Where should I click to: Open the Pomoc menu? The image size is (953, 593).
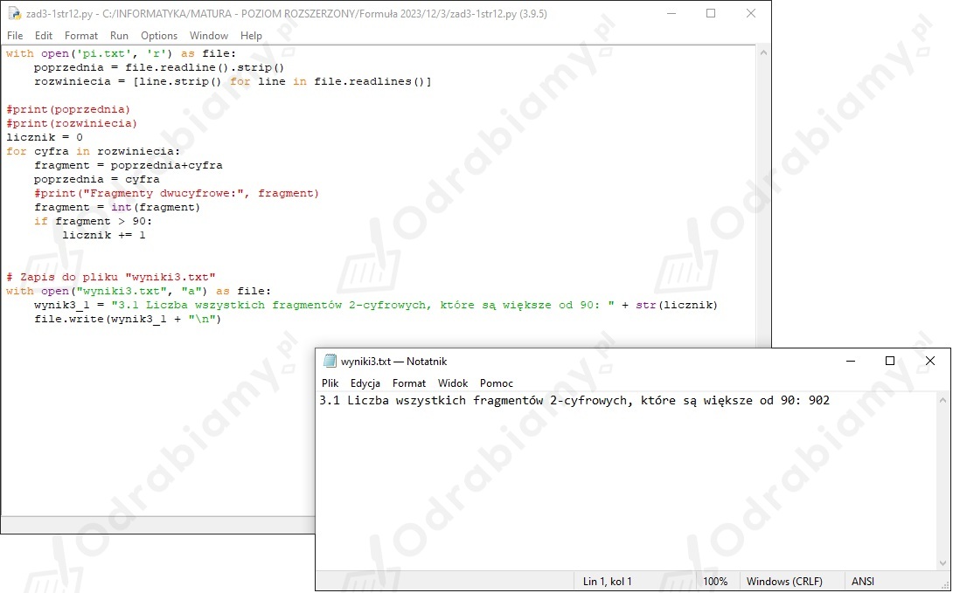(497, 383)
